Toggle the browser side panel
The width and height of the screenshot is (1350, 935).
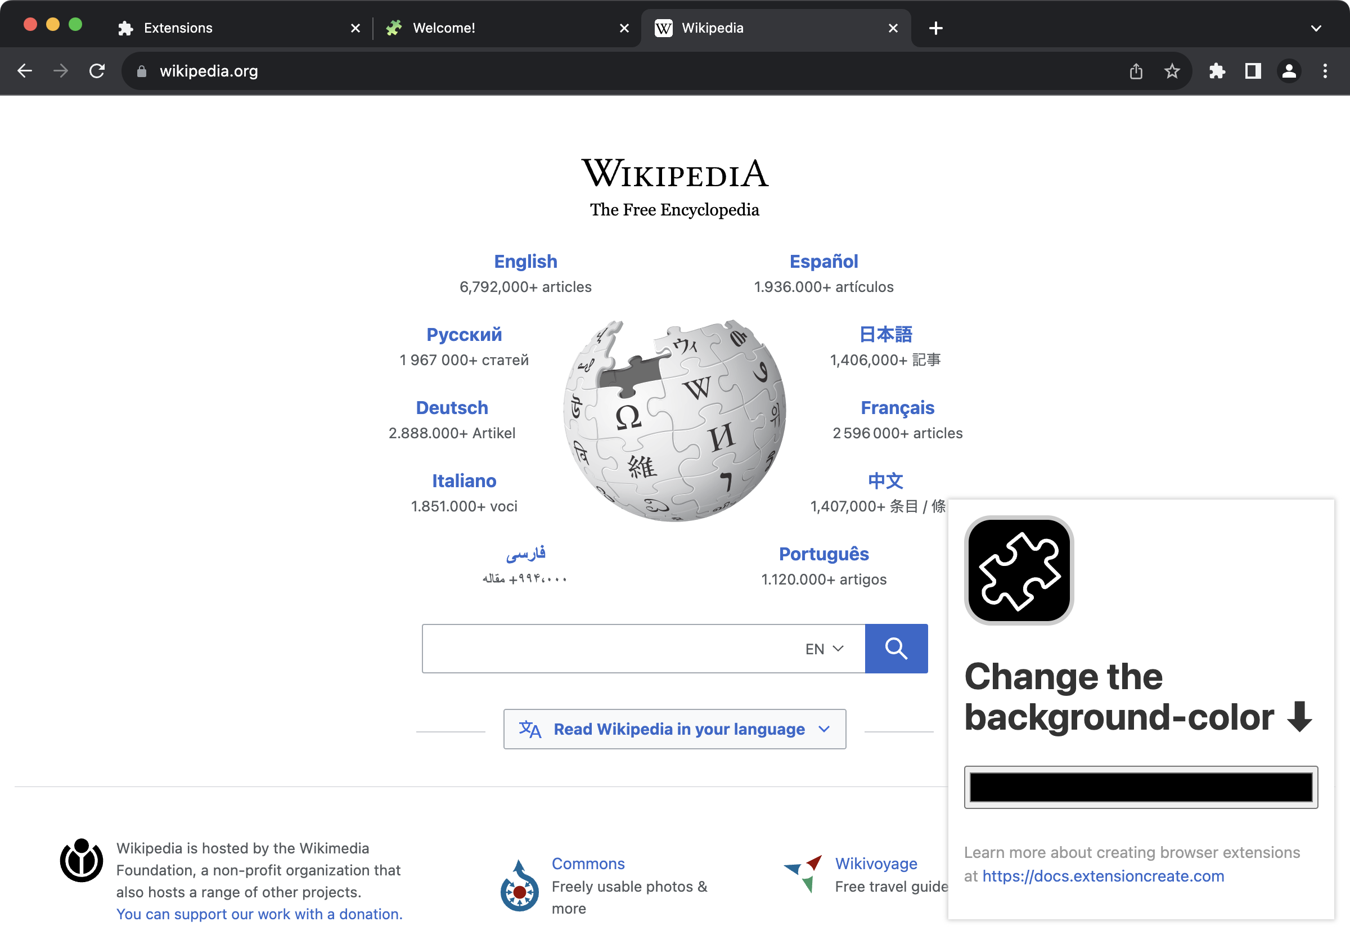[1253, 71]
